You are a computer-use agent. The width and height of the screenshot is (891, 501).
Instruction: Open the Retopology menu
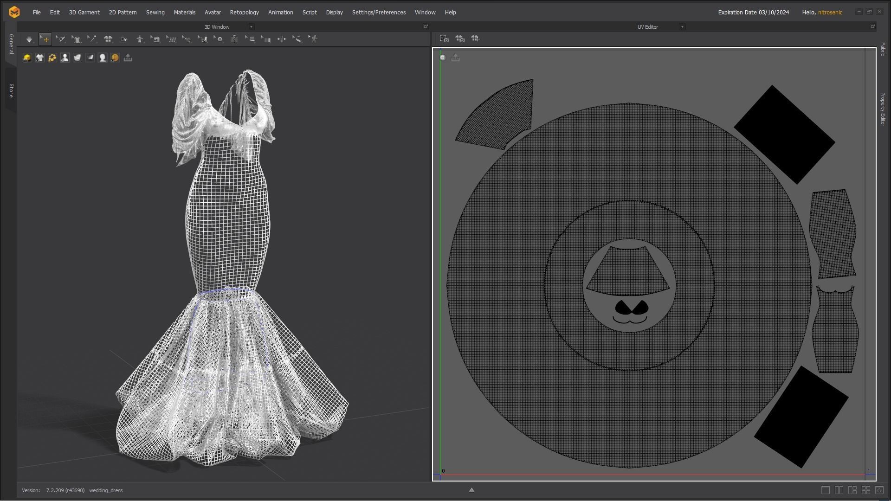point(245,13)
